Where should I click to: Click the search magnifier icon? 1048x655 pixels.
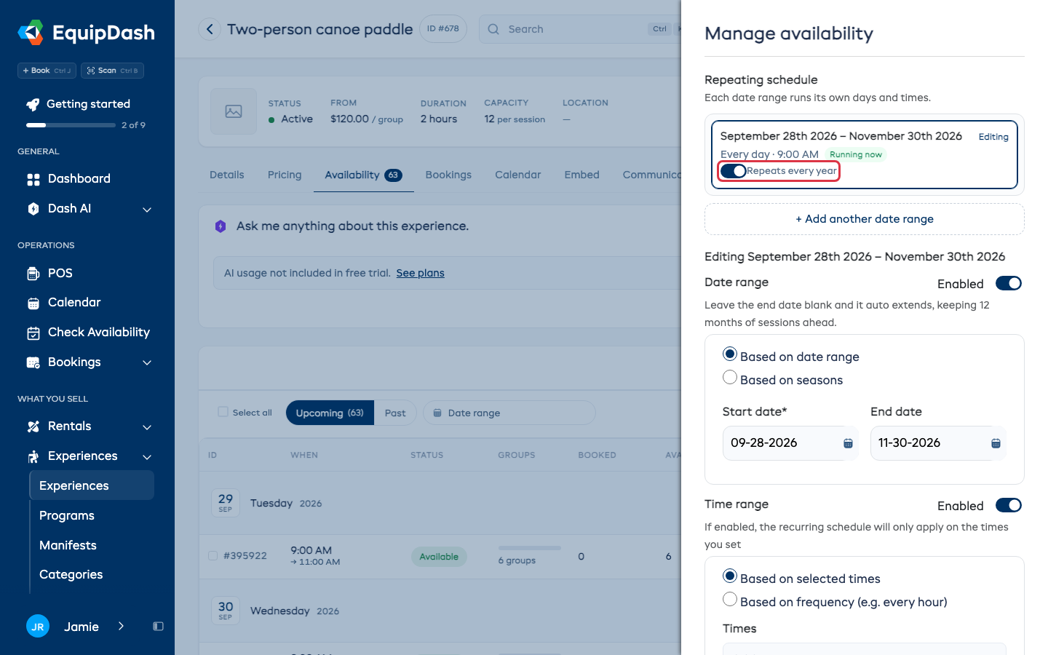[x=493, y=29]
